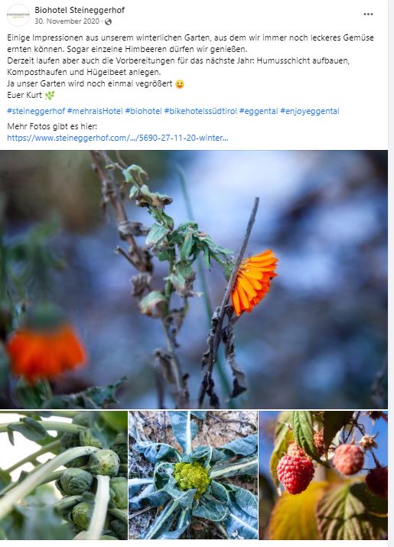This screenshot has width=394, height=547.
Task: Click the blurred orange flower on left
Action: (x=45, y=350)
